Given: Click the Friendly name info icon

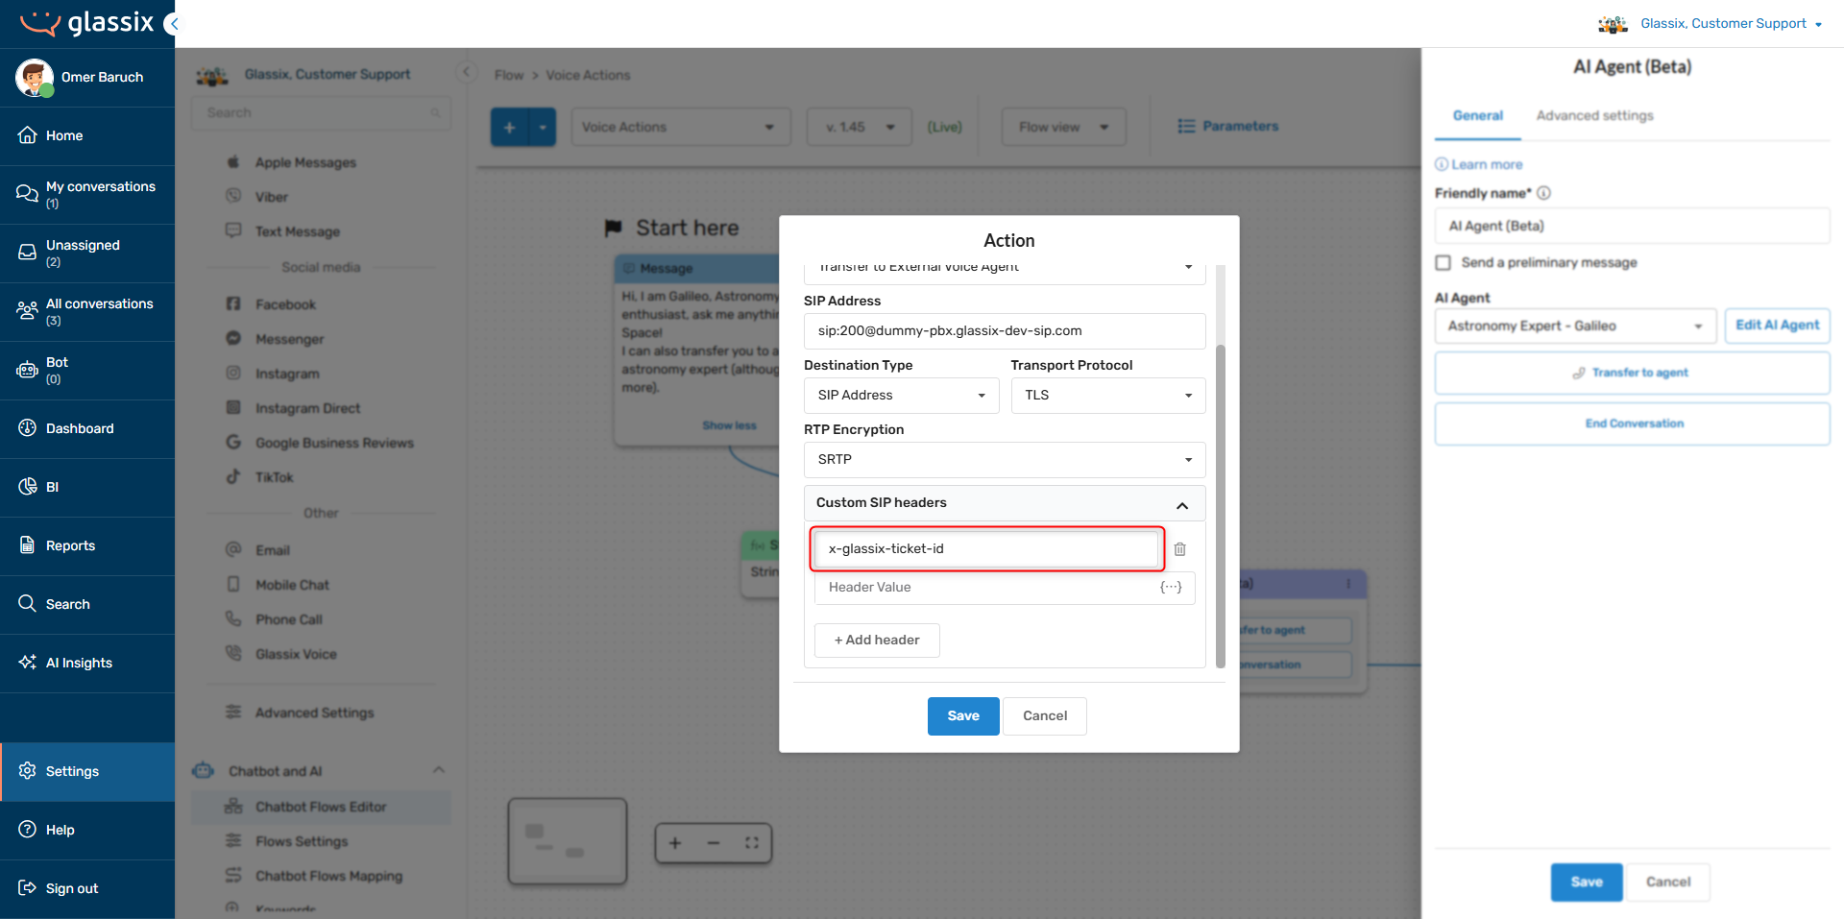Looking at the screenshot, I should point(1543,194).
